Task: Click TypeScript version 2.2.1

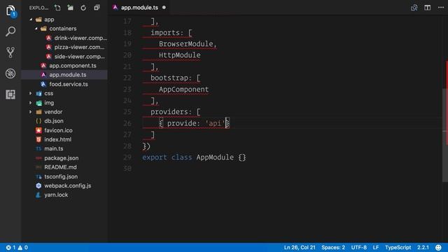Action: pos(423,247)
